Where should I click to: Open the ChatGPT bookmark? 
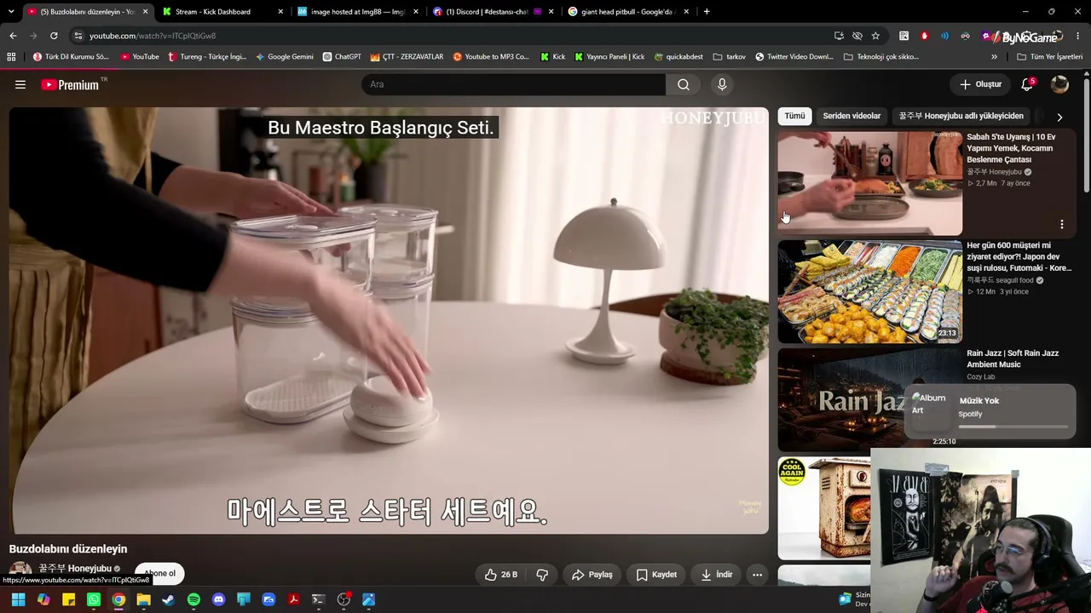coord(342,57)
